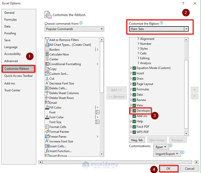Select the Borders command icon
The height and width of the screenshot is (173, 201).
pos(47,49)
